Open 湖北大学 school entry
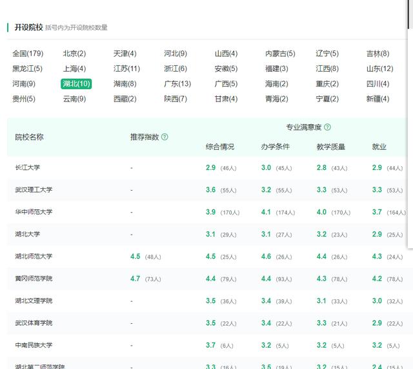Image resolution: width=413 pixels, height=369 pixels. [x=27, y=234]
